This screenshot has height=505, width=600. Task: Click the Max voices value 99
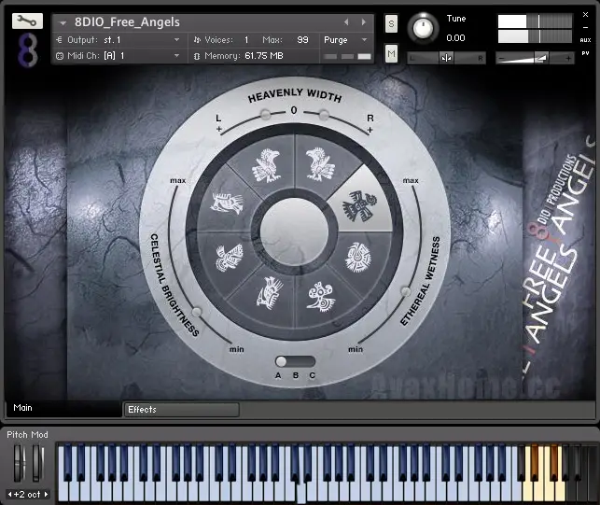click(302, 40)
